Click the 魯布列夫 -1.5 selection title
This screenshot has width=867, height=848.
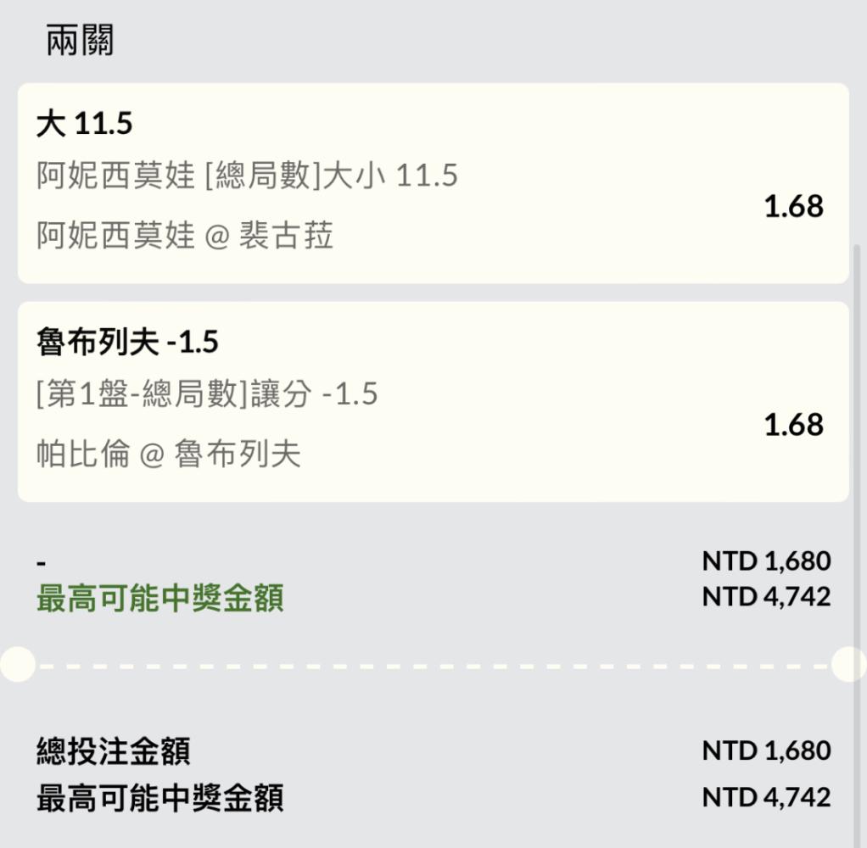click(x=128, y=342)
